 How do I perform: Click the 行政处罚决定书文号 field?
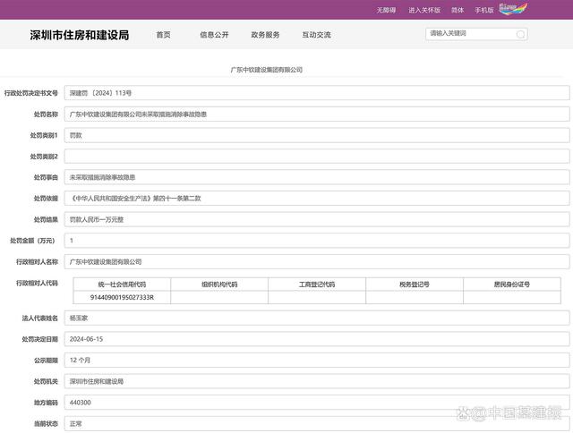click(317, 93)
